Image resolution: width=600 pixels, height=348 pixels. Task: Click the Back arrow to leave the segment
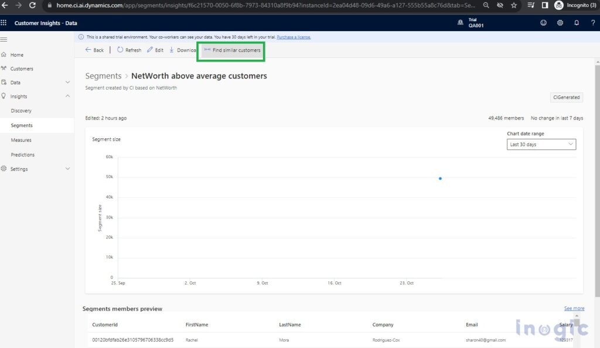coord(94,50)
